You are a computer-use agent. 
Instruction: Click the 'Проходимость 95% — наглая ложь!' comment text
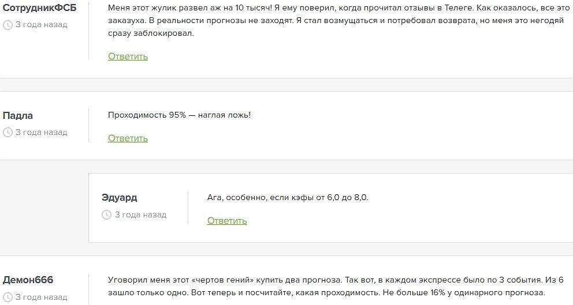click(x=180, y=115)
